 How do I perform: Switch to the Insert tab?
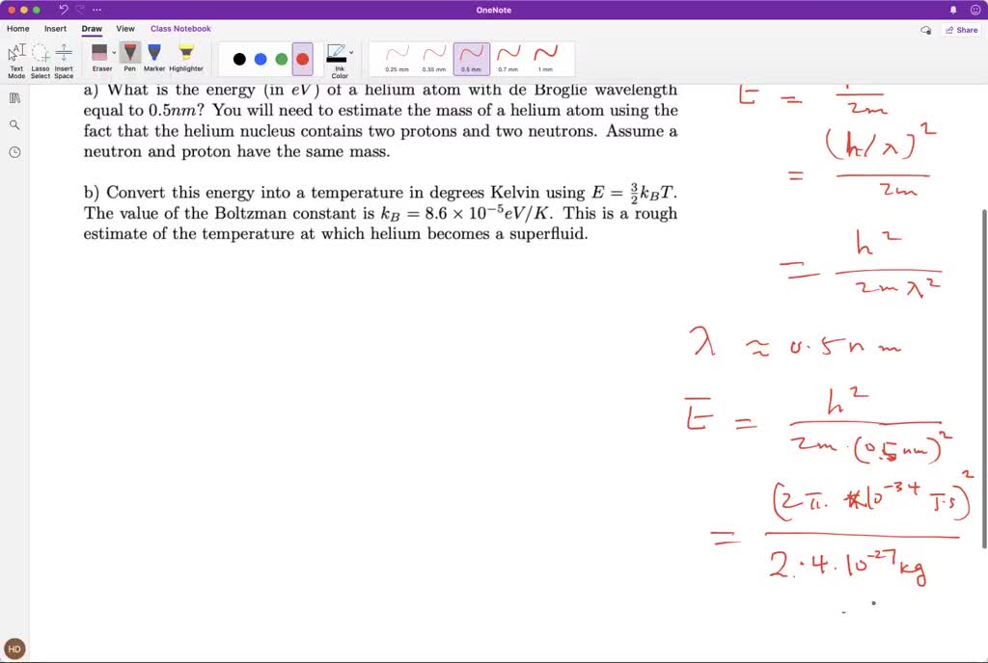(x=55, y=28)
